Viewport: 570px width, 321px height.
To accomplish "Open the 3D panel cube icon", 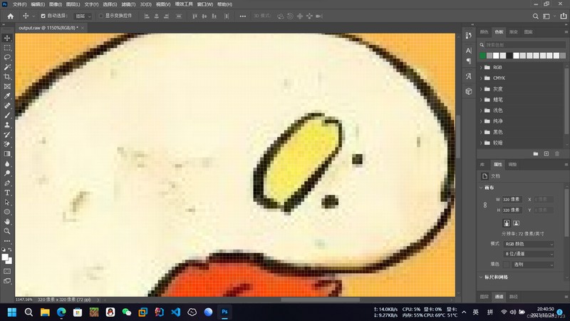I will (x=469, y=91).
